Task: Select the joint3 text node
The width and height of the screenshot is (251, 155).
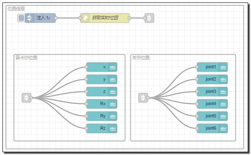Action: [x=212, y=92]
